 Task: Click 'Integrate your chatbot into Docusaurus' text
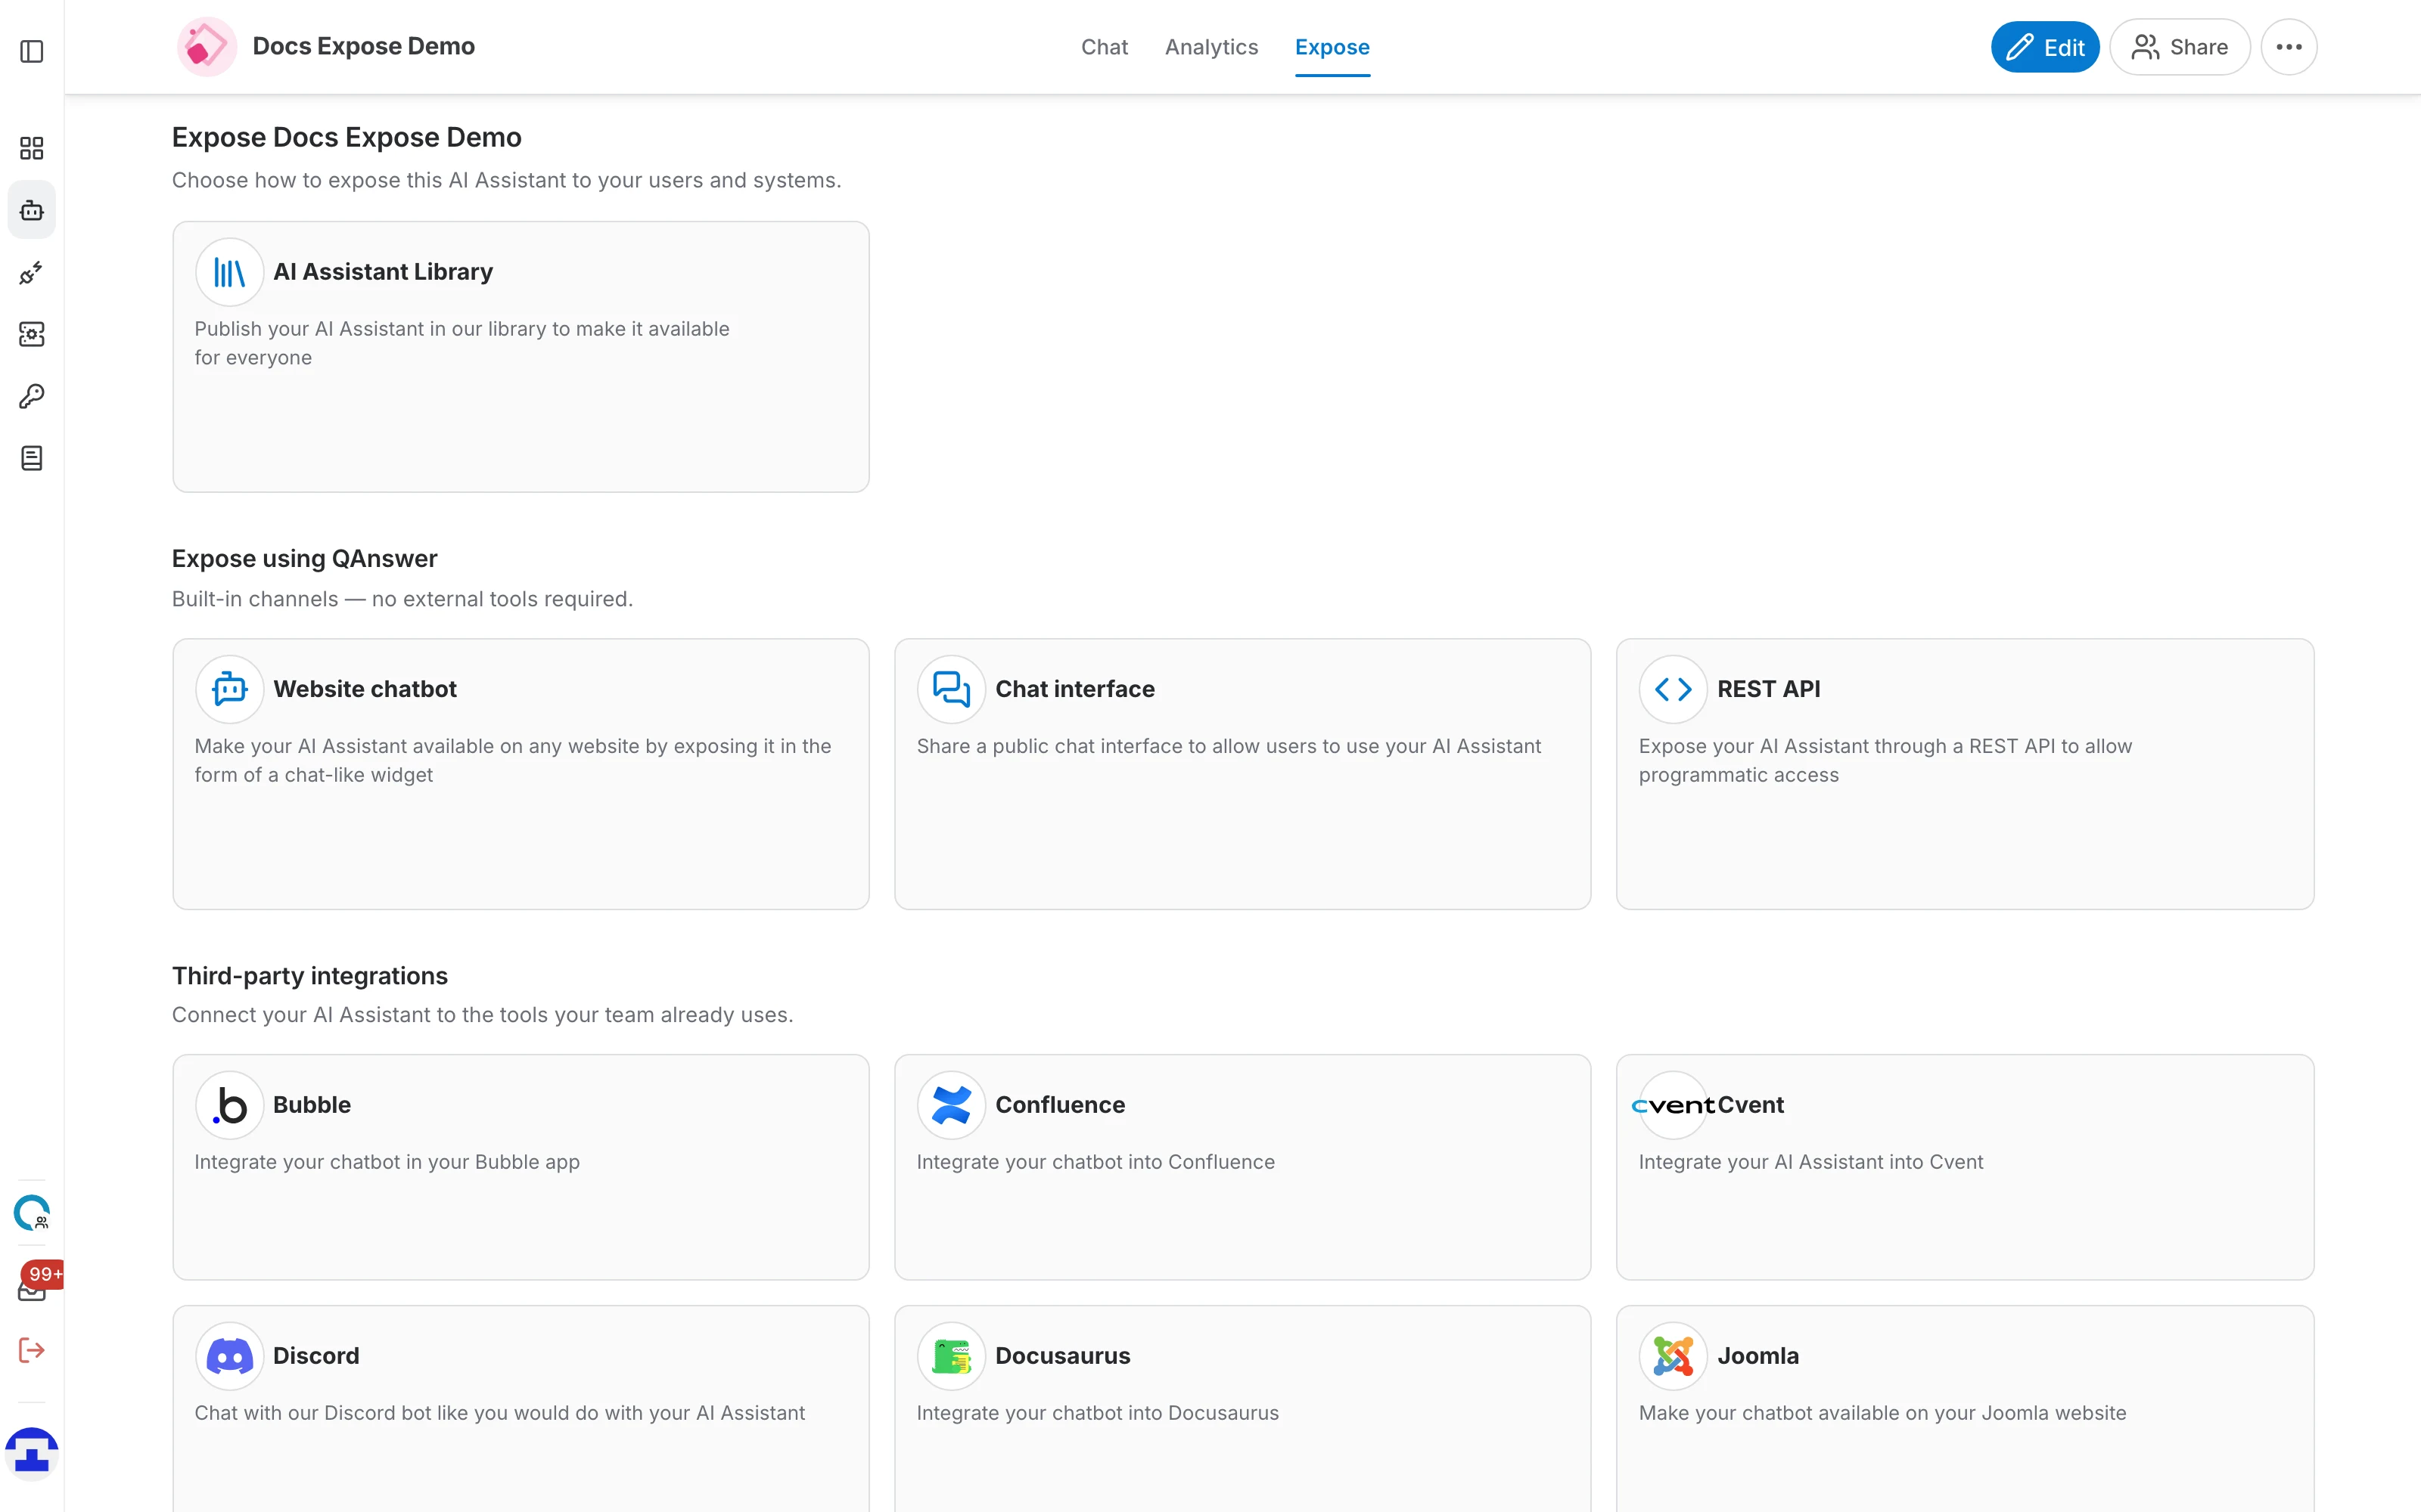1098,1413
